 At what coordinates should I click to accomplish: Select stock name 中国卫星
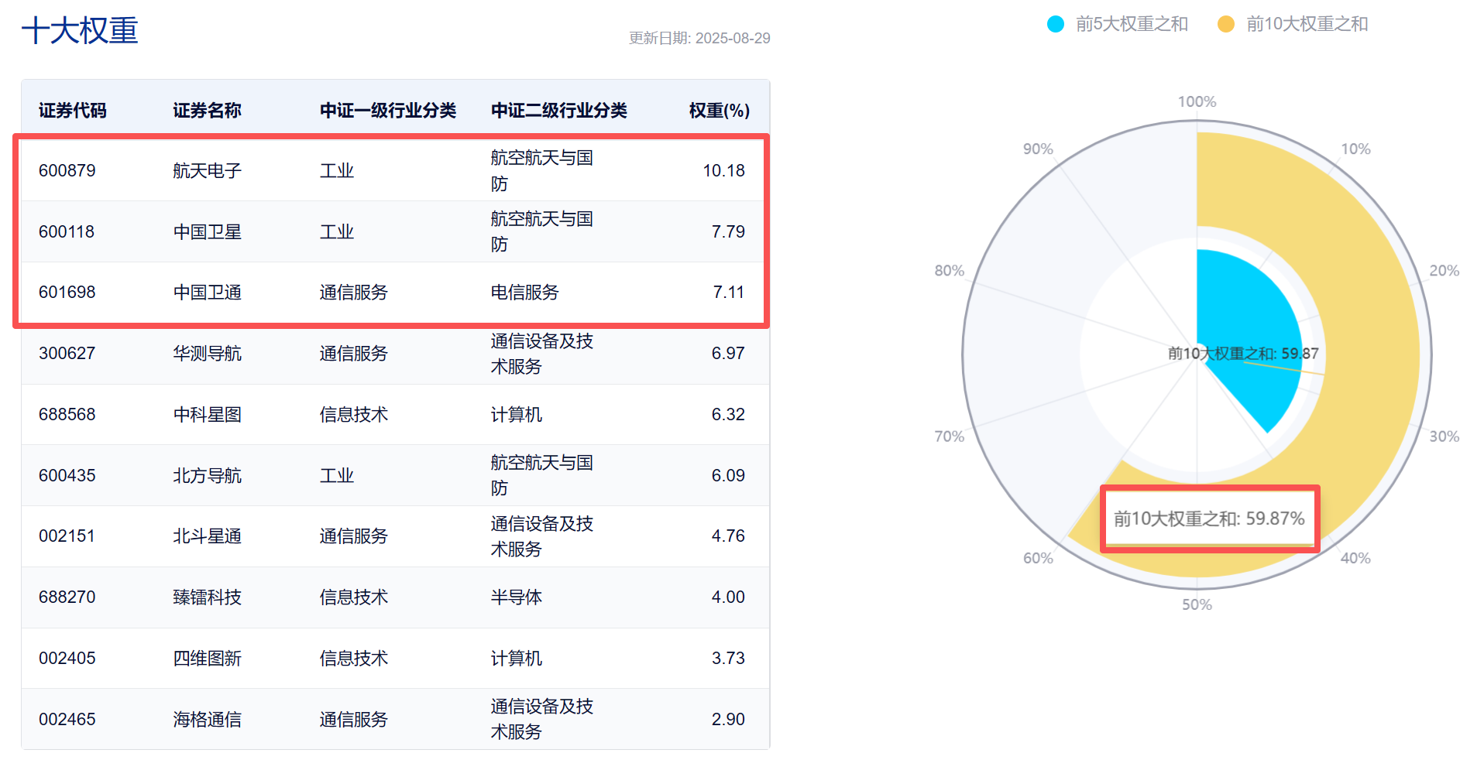pos(207,231)
